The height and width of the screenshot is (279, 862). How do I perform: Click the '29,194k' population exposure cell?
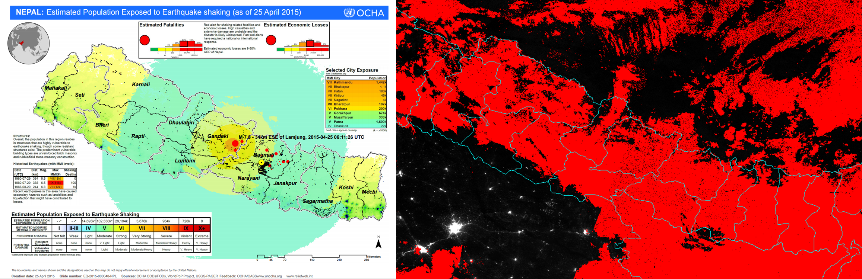tap(121, 221)
